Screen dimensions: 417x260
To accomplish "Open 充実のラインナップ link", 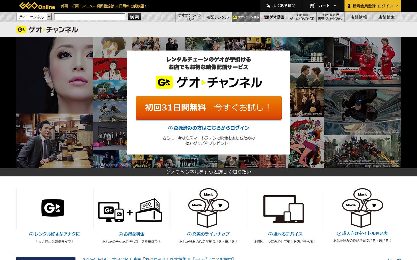I will tap(208, 234).
